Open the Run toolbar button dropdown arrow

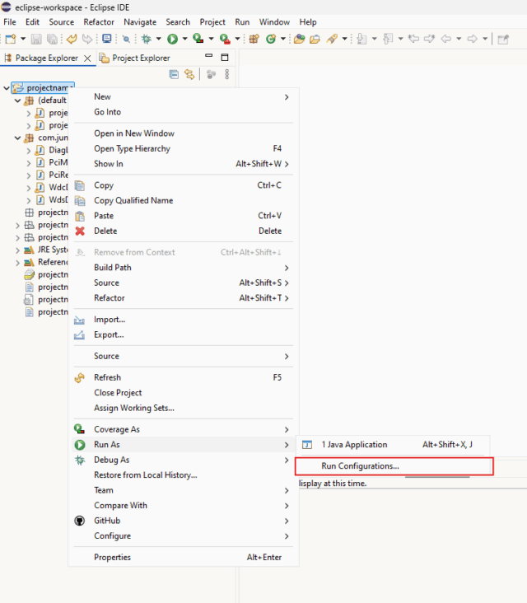click(184, 39)
